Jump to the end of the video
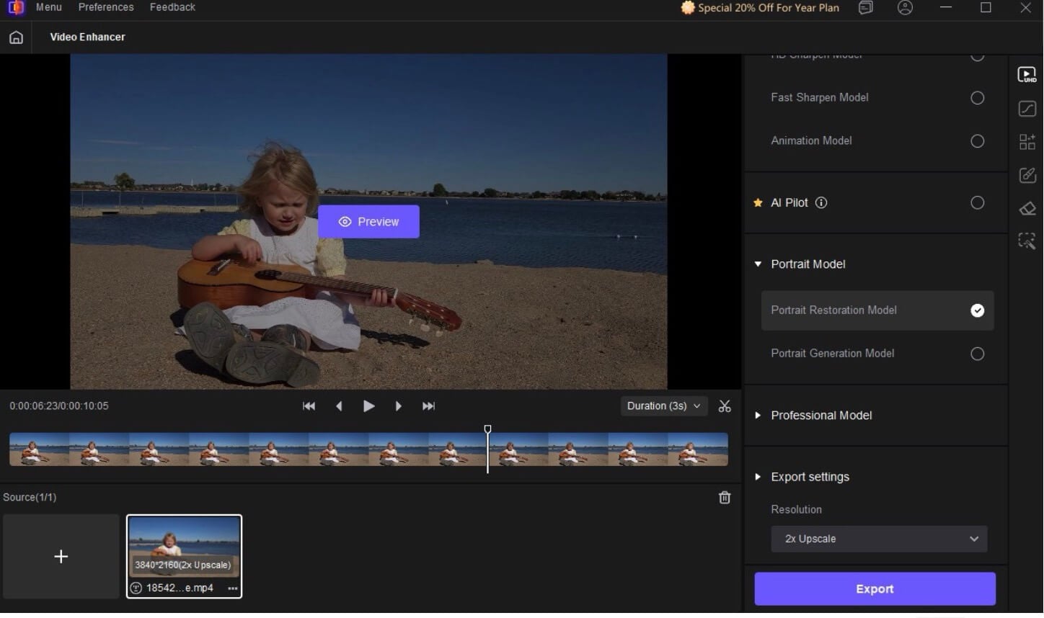 (x=428, y=406)
